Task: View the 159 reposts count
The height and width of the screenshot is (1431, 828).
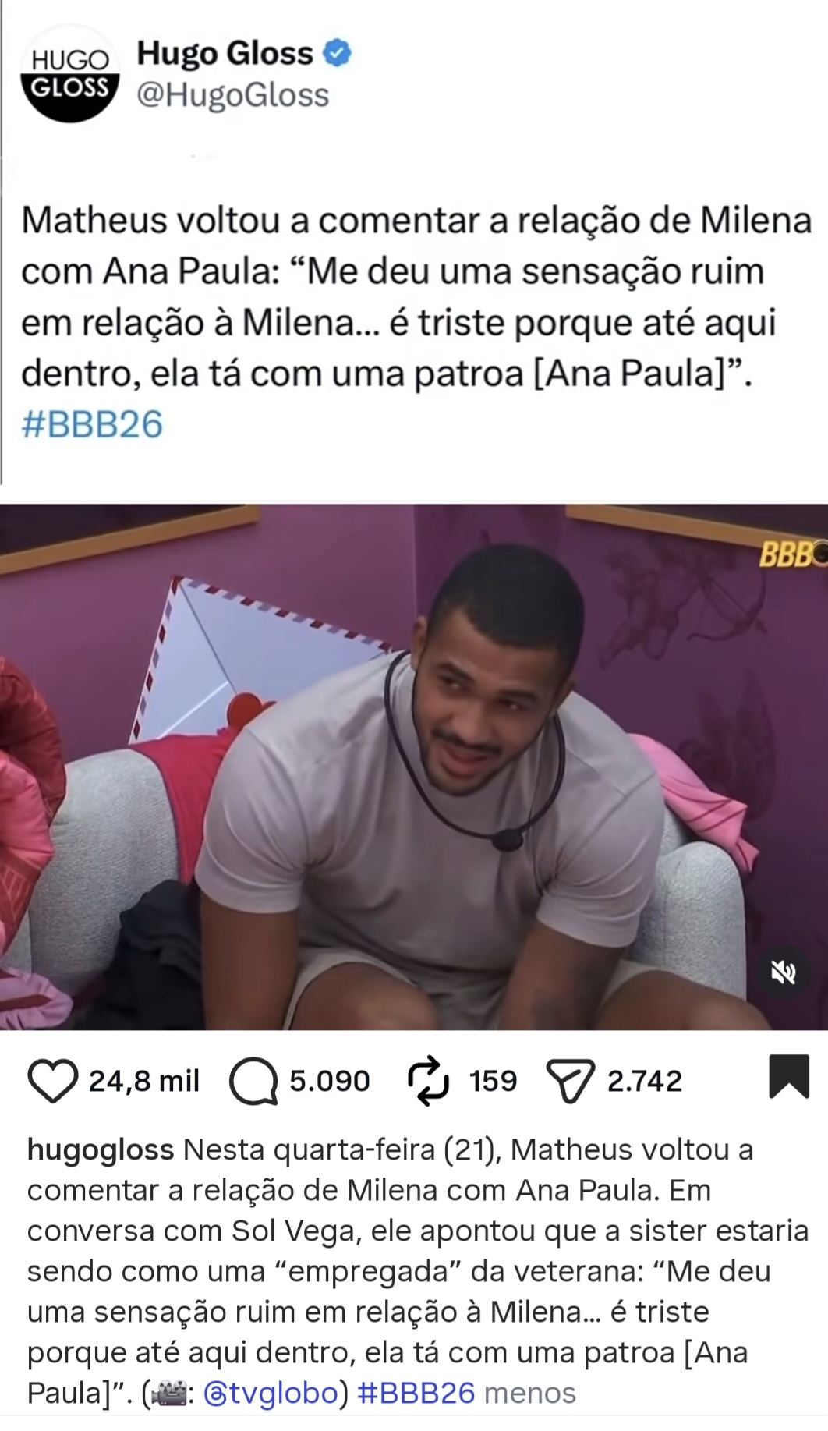Action: (x=493, y=1082)
